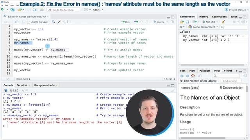Image resolution: width=250 pixels, height=140 pixels.
Task: Open the R: The Names of an Object dropdown
Action: click(199, 81)
